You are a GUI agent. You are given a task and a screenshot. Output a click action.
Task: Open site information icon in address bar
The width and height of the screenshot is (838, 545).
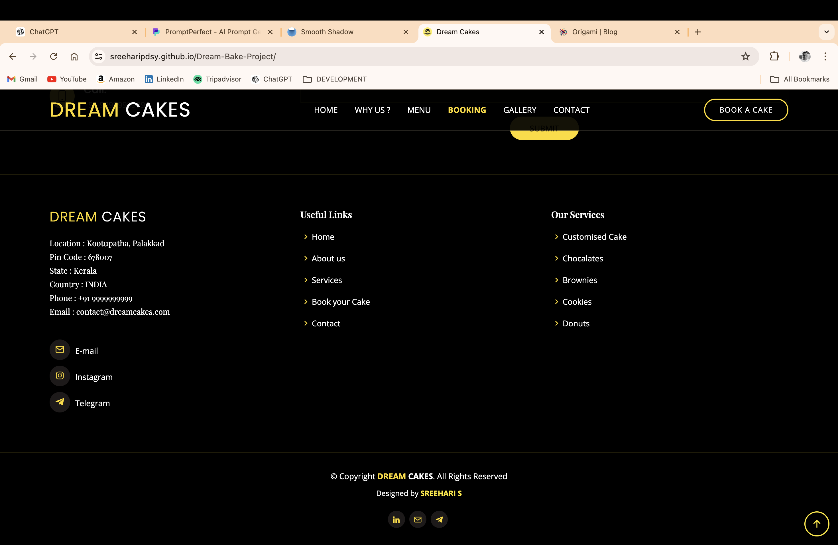pos(99,56)
